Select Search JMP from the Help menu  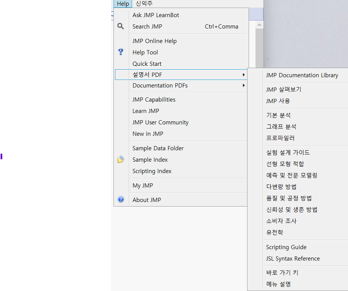click(147, 26)
